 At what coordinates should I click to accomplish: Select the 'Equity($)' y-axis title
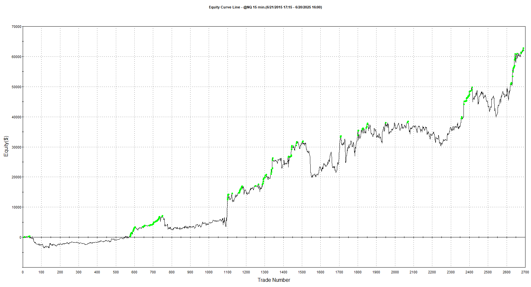6,146
